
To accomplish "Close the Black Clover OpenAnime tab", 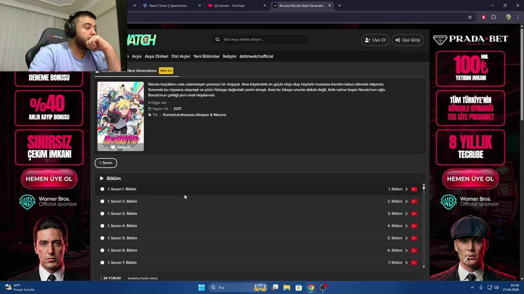I will coord(200,6).
